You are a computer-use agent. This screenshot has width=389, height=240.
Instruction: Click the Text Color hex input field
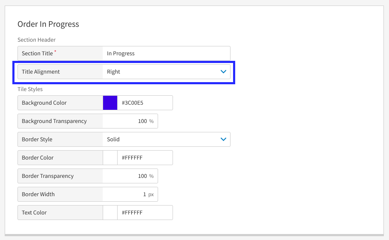tap(144, 213)
